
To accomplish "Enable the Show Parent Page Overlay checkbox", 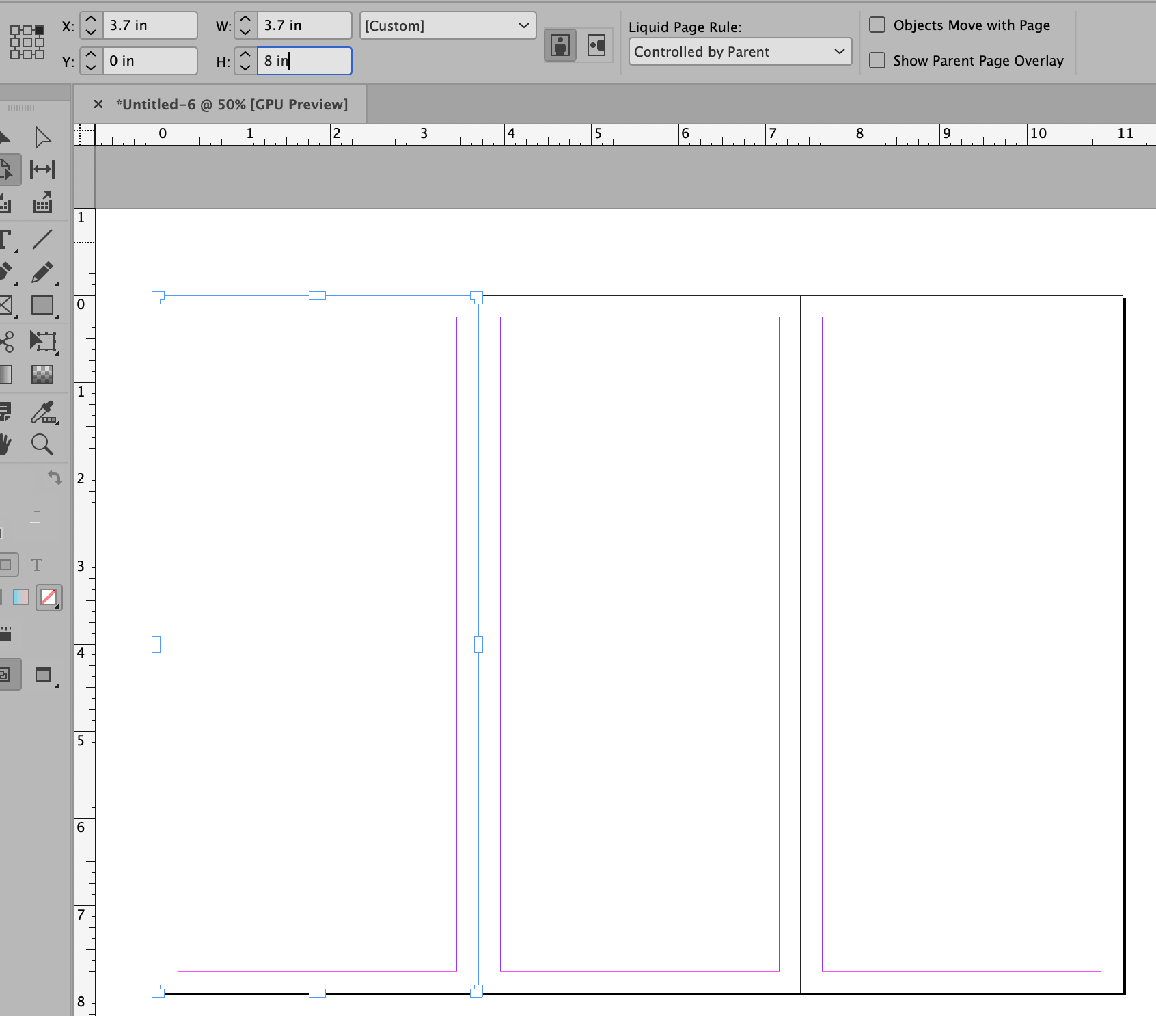I will pyautogui.click(x=877, y=60).
